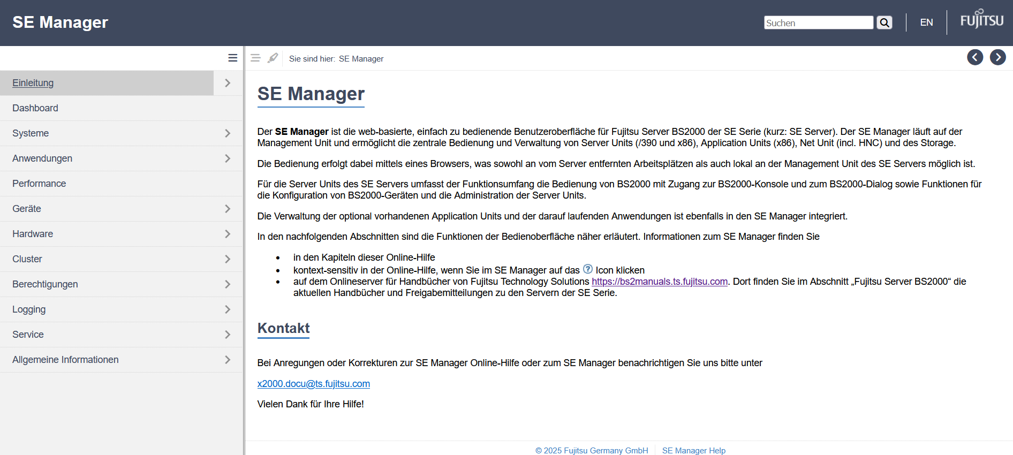Expand the Einleitung section chevron
This screenshot has height=455, width=1013.
click(228, 83)
